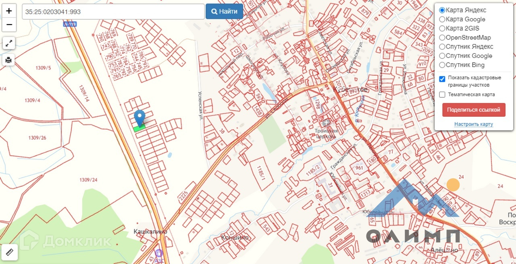Enable Тематическая карта checkbox
Image resolution: width=516 pixels, height=264 pixels.
442,95
